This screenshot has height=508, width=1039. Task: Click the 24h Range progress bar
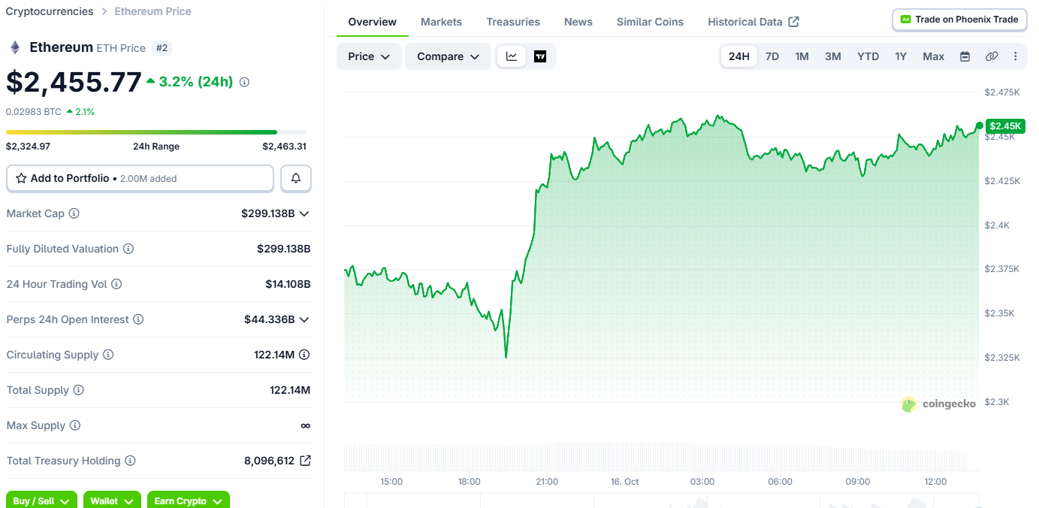(156, 132)
